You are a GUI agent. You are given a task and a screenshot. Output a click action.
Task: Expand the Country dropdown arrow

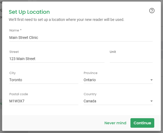(x=151, y=101)
